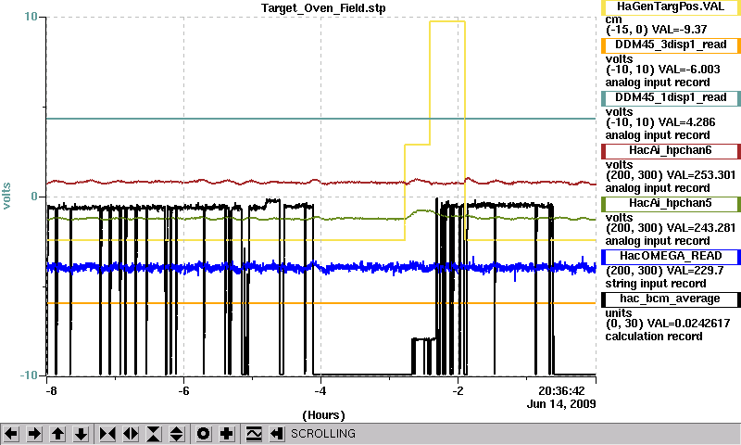741x445 pixels.
Task: Click the -10 y-axis minimum label
Action: [x=29, y=375]
